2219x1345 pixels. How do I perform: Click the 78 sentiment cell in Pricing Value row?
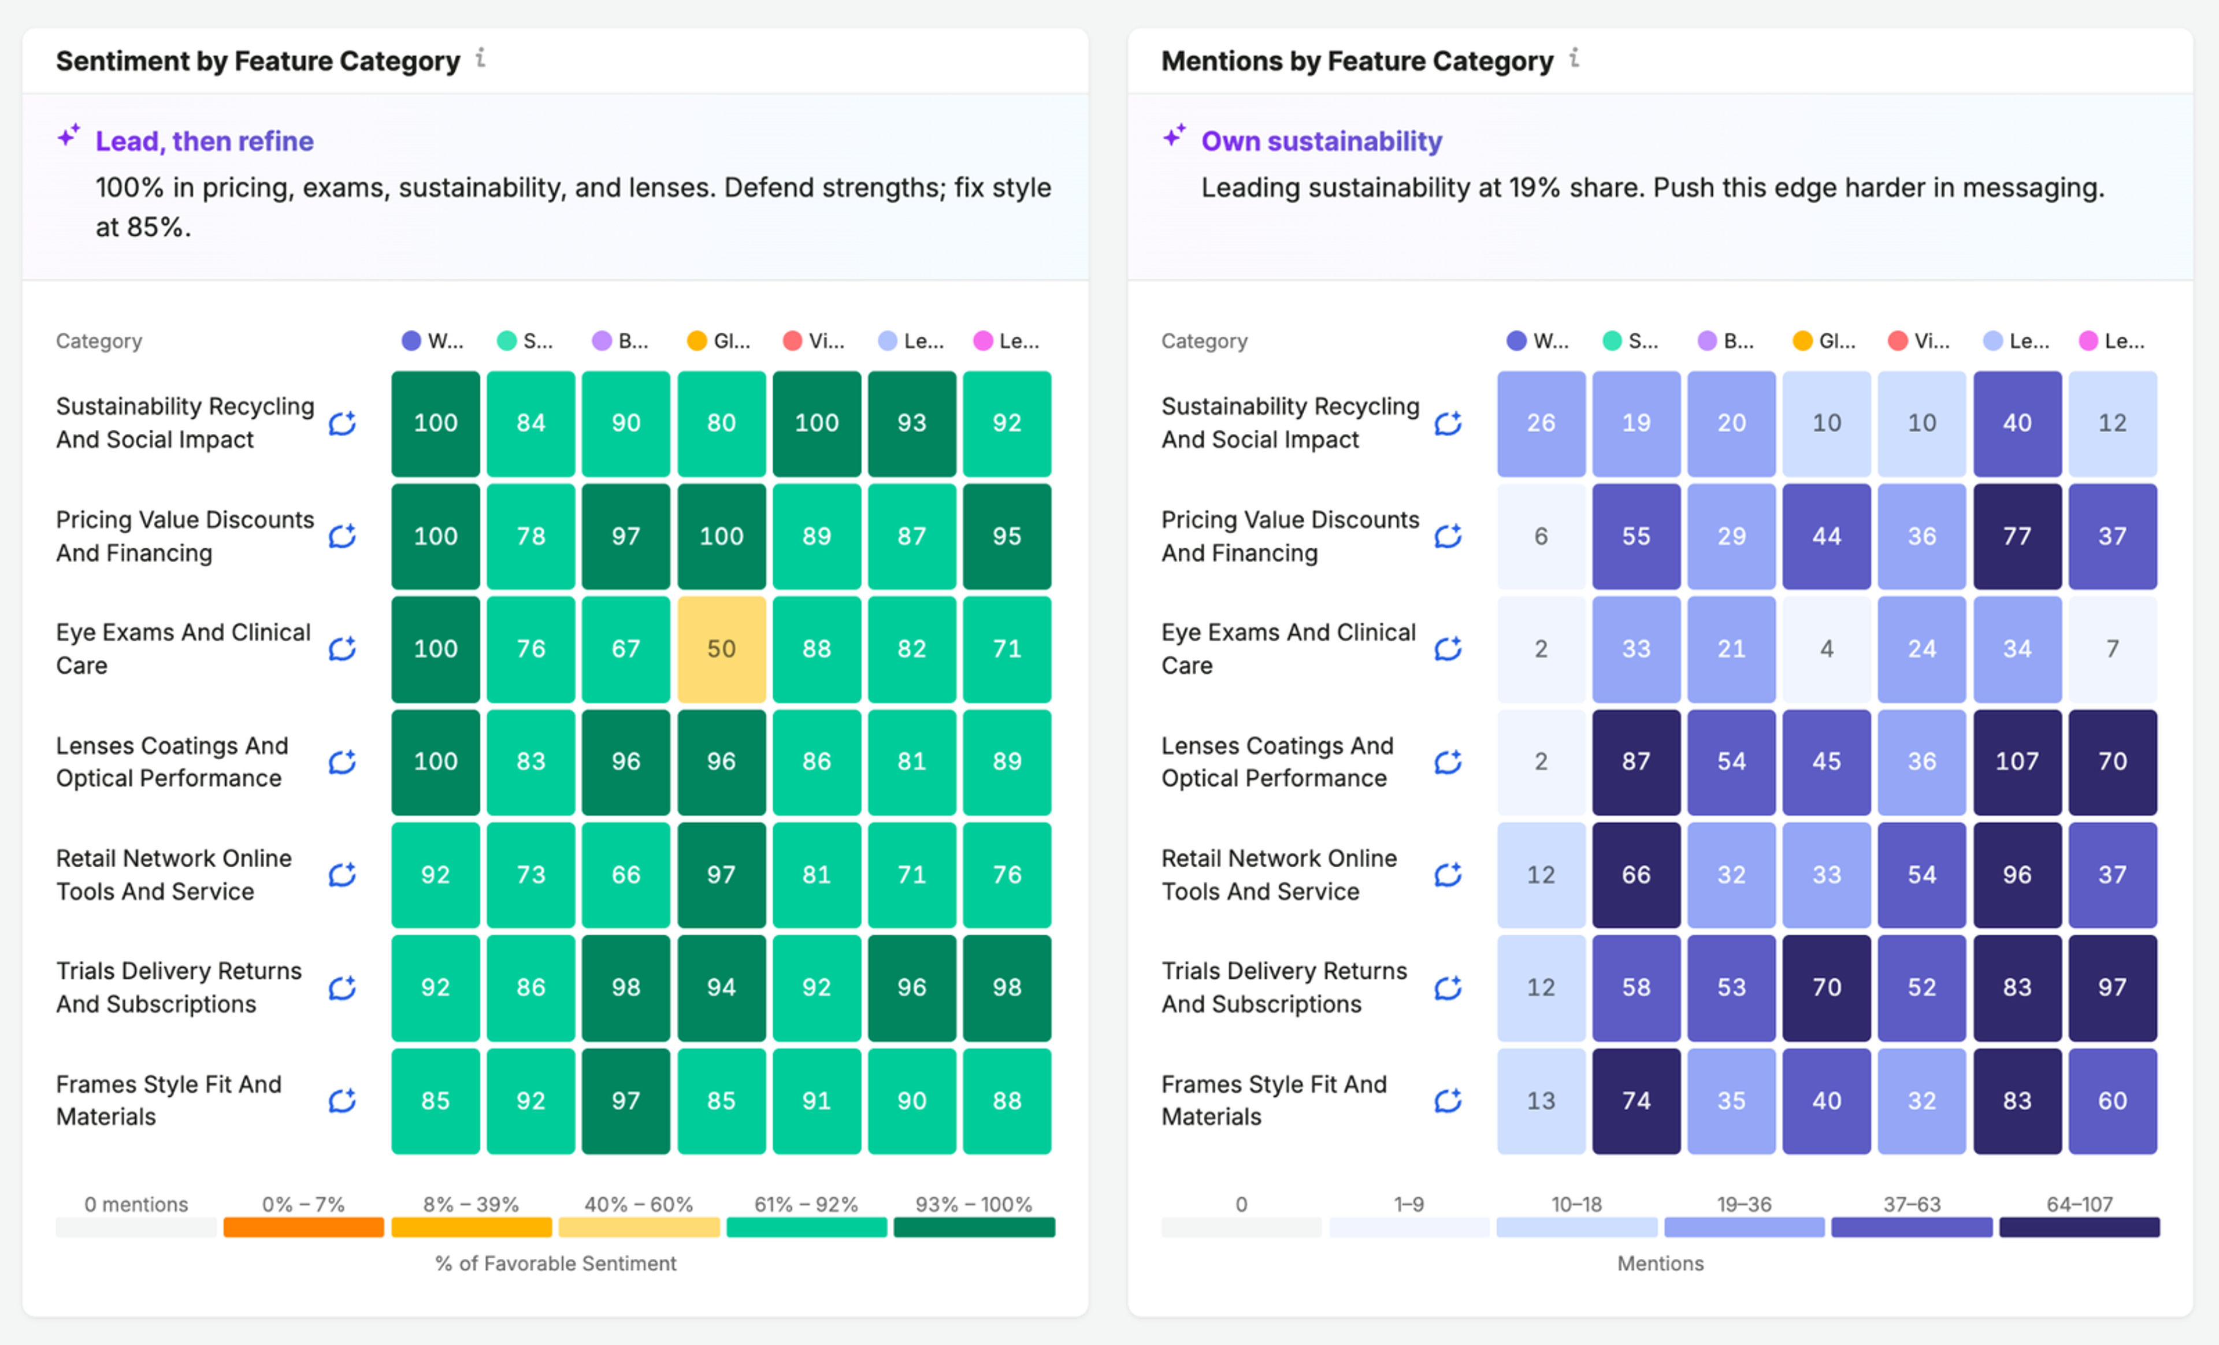click(x=530, y=537)
